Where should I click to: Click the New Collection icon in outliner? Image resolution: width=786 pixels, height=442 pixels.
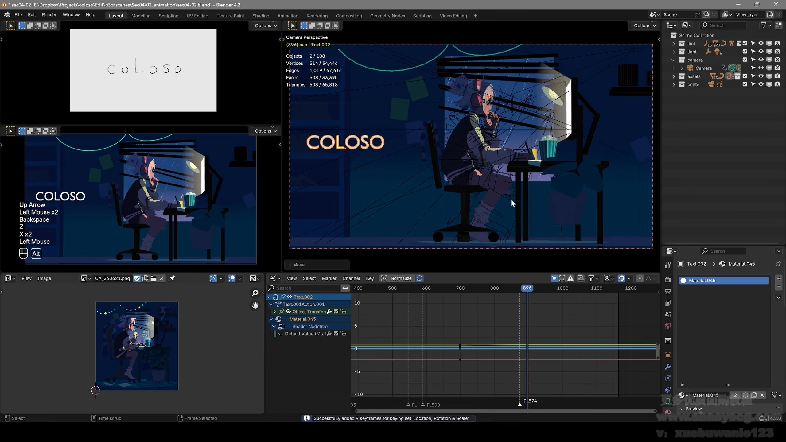pos(779,25)
